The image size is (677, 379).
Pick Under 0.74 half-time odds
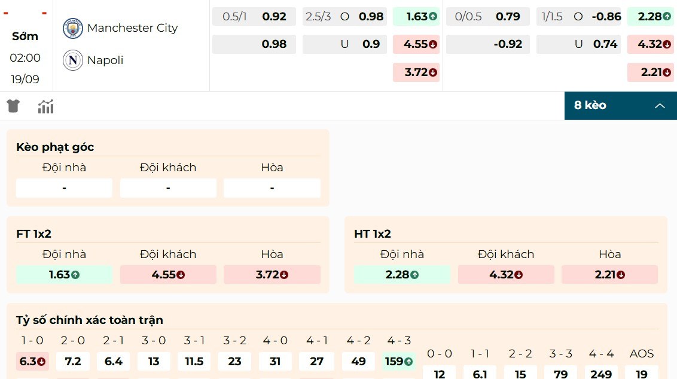pyautogui.click(x=578, y=44)
